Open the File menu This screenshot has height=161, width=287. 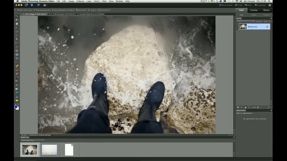pyautogui.click(x=58, y=1)
